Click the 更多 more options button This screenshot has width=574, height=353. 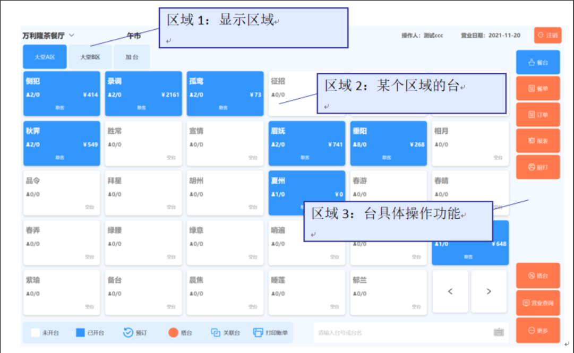click(x=538, y=331)
